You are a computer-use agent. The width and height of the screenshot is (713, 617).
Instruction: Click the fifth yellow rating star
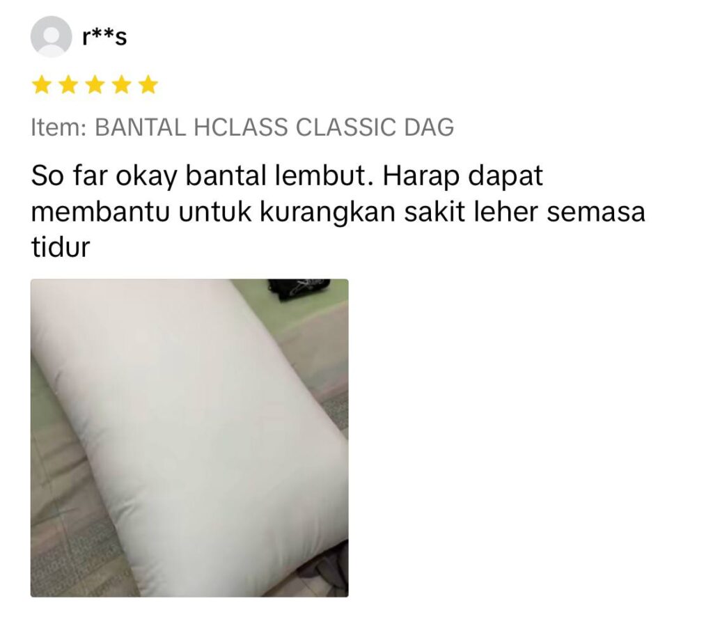pos(148,85)
